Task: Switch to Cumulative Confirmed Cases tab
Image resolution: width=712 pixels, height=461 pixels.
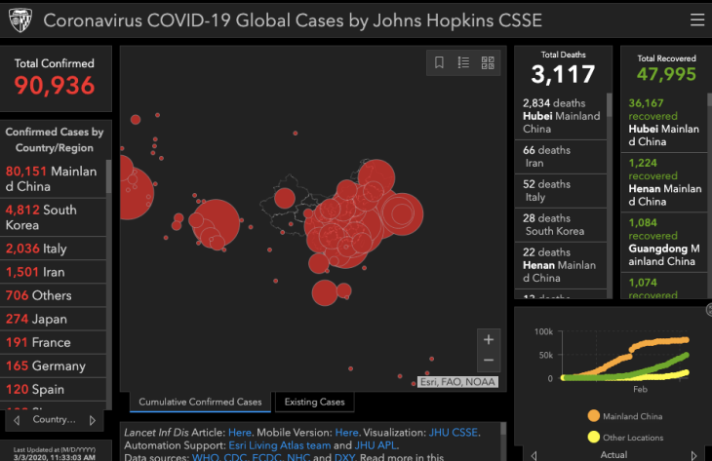Action: [200, 402]
